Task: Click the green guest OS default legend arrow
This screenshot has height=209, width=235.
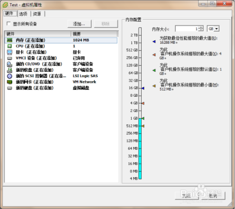Action: pyautogui.click(x=154, y=70)
